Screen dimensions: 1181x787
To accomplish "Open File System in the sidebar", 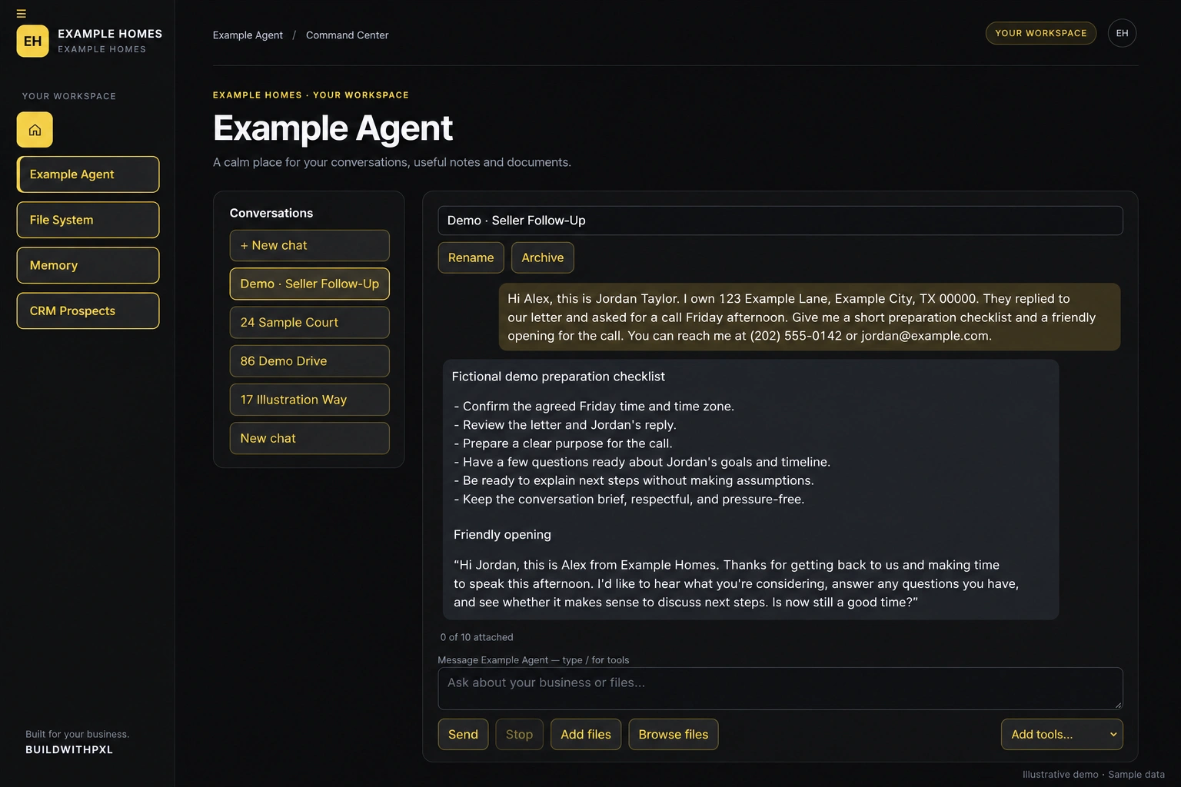I will pyautogui.click(x=88, y=220).
